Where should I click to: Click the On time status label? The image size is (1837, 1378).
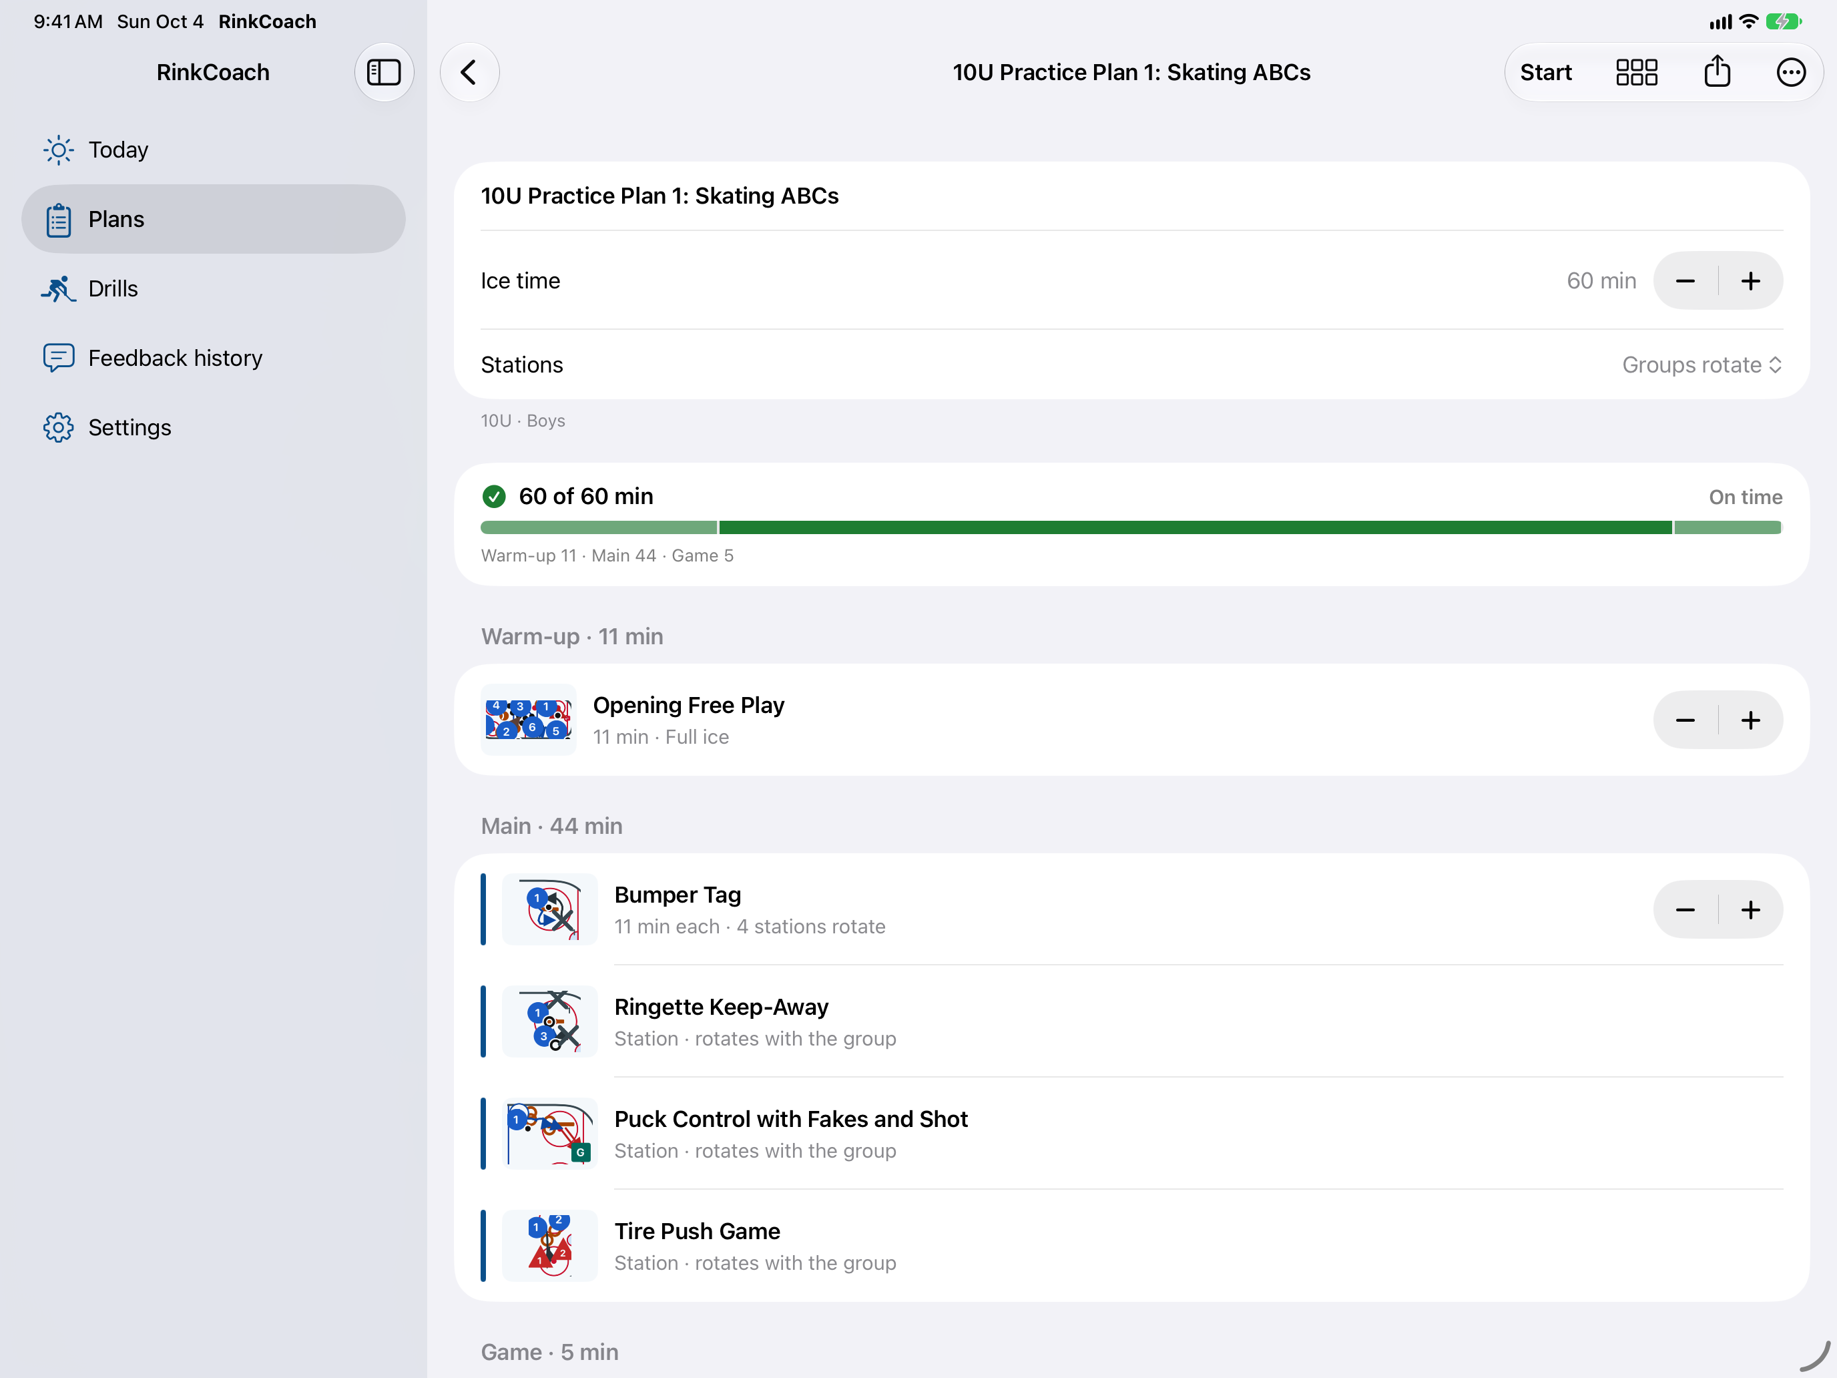click(1746, 497)
